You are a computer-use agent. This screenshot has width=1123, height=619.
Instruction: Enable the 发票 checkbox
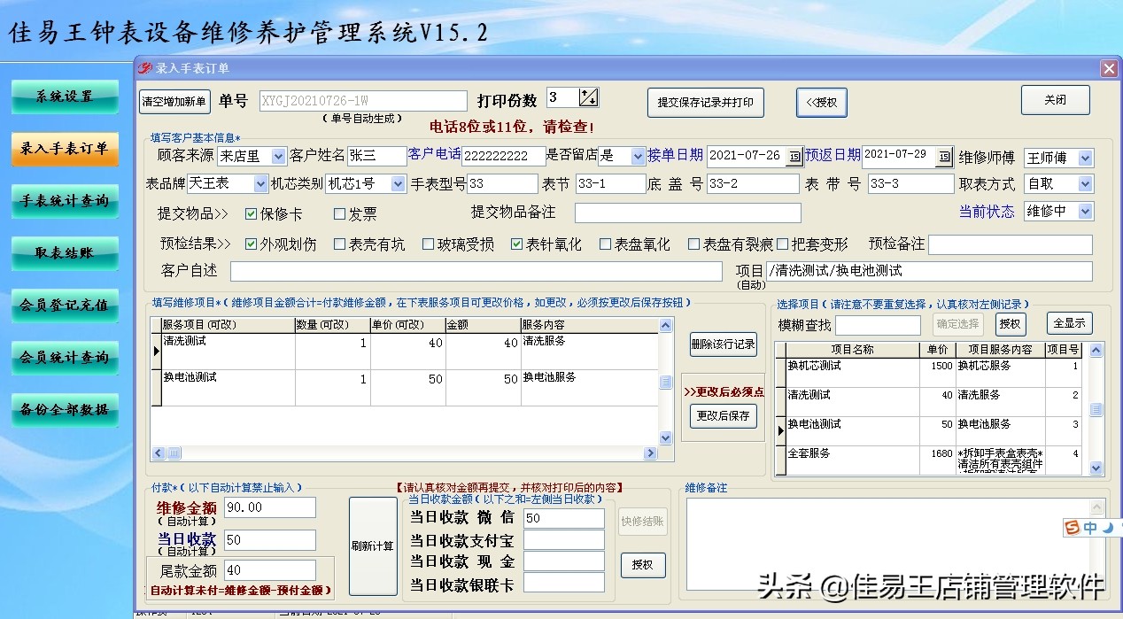click(x=339, y=213)
